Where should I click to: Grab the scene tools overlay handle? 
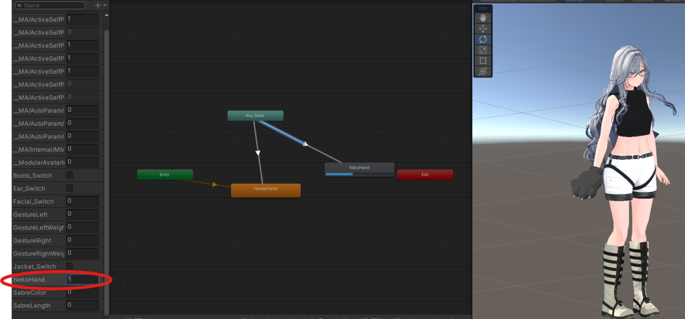(483, 9)
